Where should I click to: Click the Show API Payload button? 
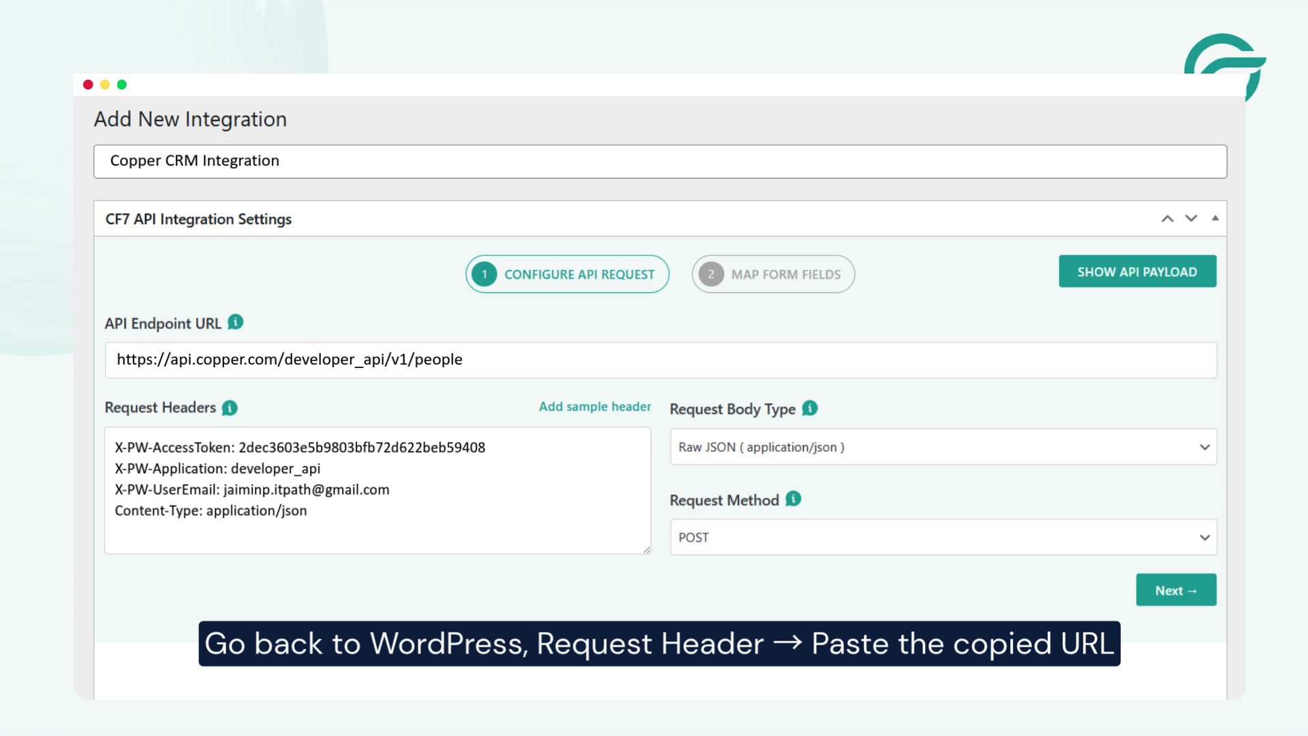coord(1138,271)
